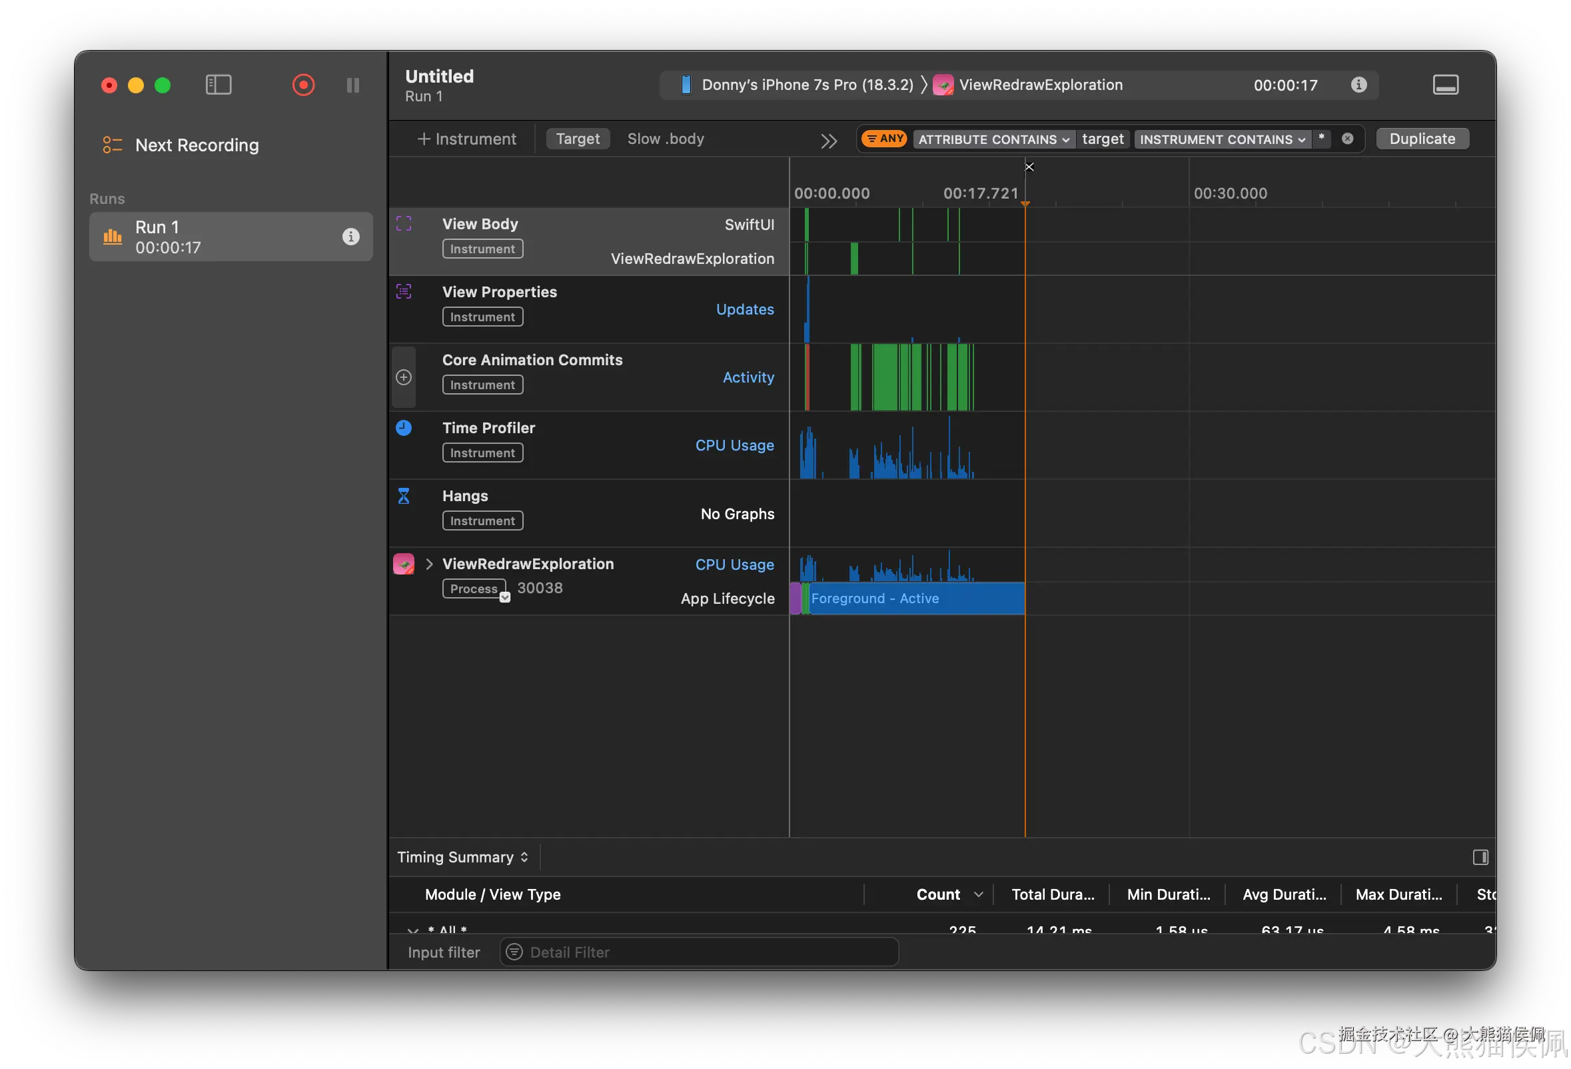Open the Timing Summary view selector
The height and width of the screenshot is (1069, 1571).
coord(462,857)
